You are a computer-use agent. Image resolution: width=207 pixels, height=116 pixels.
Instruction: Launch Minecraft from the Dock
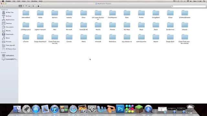[139, 109]
